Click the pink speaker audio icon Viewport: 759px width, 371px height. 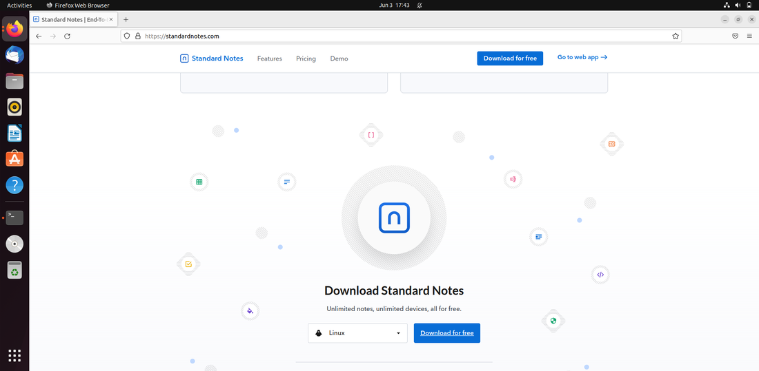click(x=513, y=179)
